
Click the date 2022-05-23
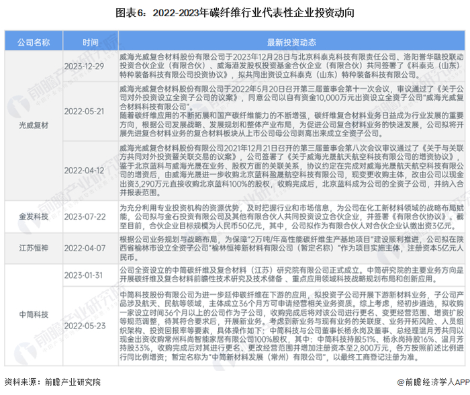pyautogui.click(x=85, y=326)
